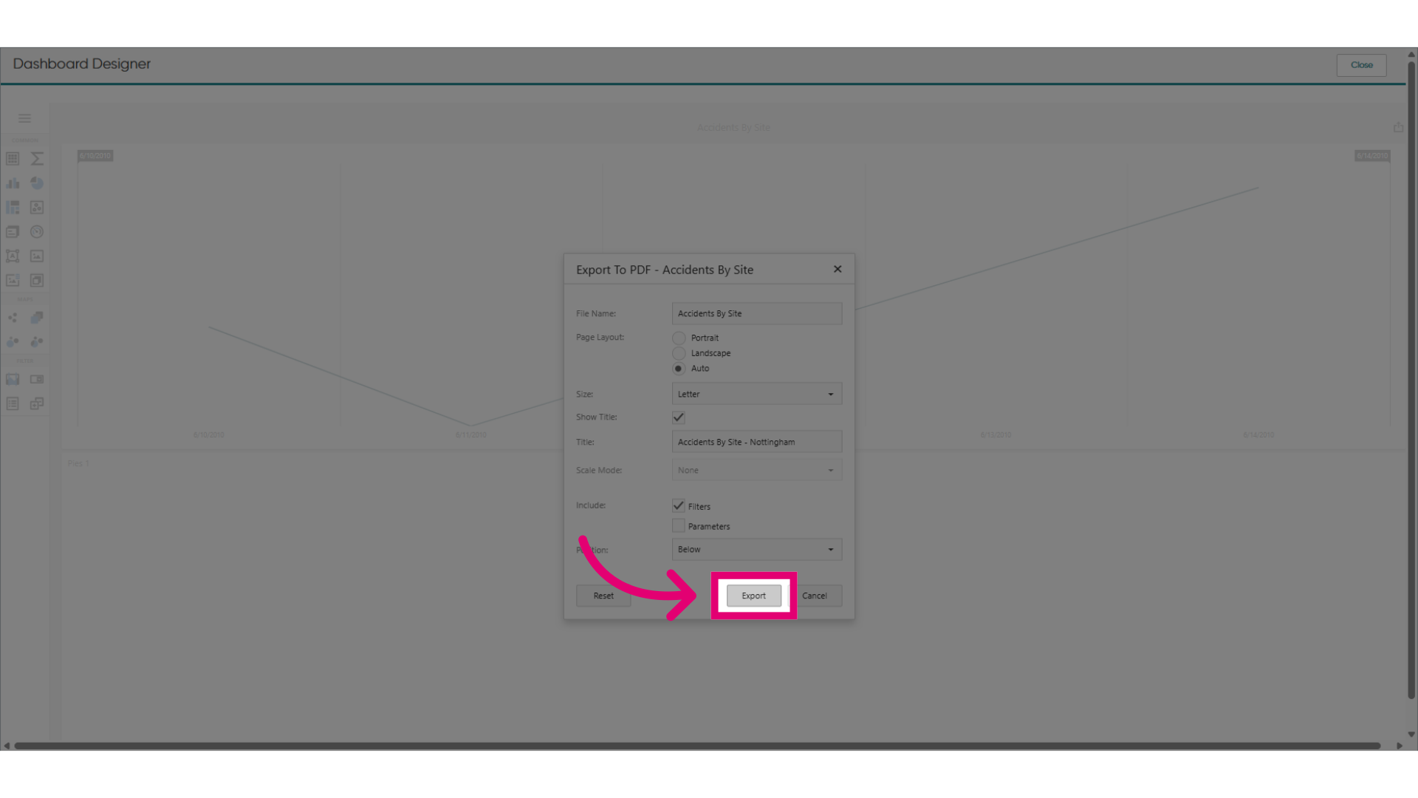Viewport: 1418px width, 798px height.
Task: Toggle the Filters include checkbox
Action: 679,506
